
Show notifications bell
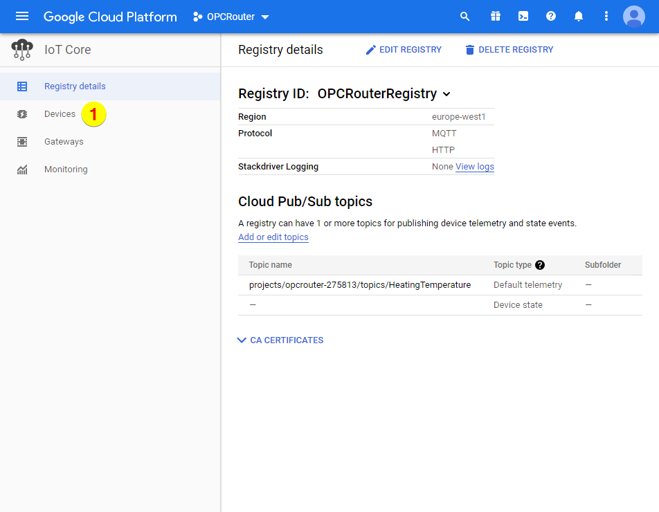point(579,17)
